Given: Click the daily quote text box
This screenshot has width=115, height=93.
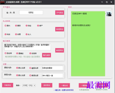Looking at the screenshot, I should [x=28, y=47].
